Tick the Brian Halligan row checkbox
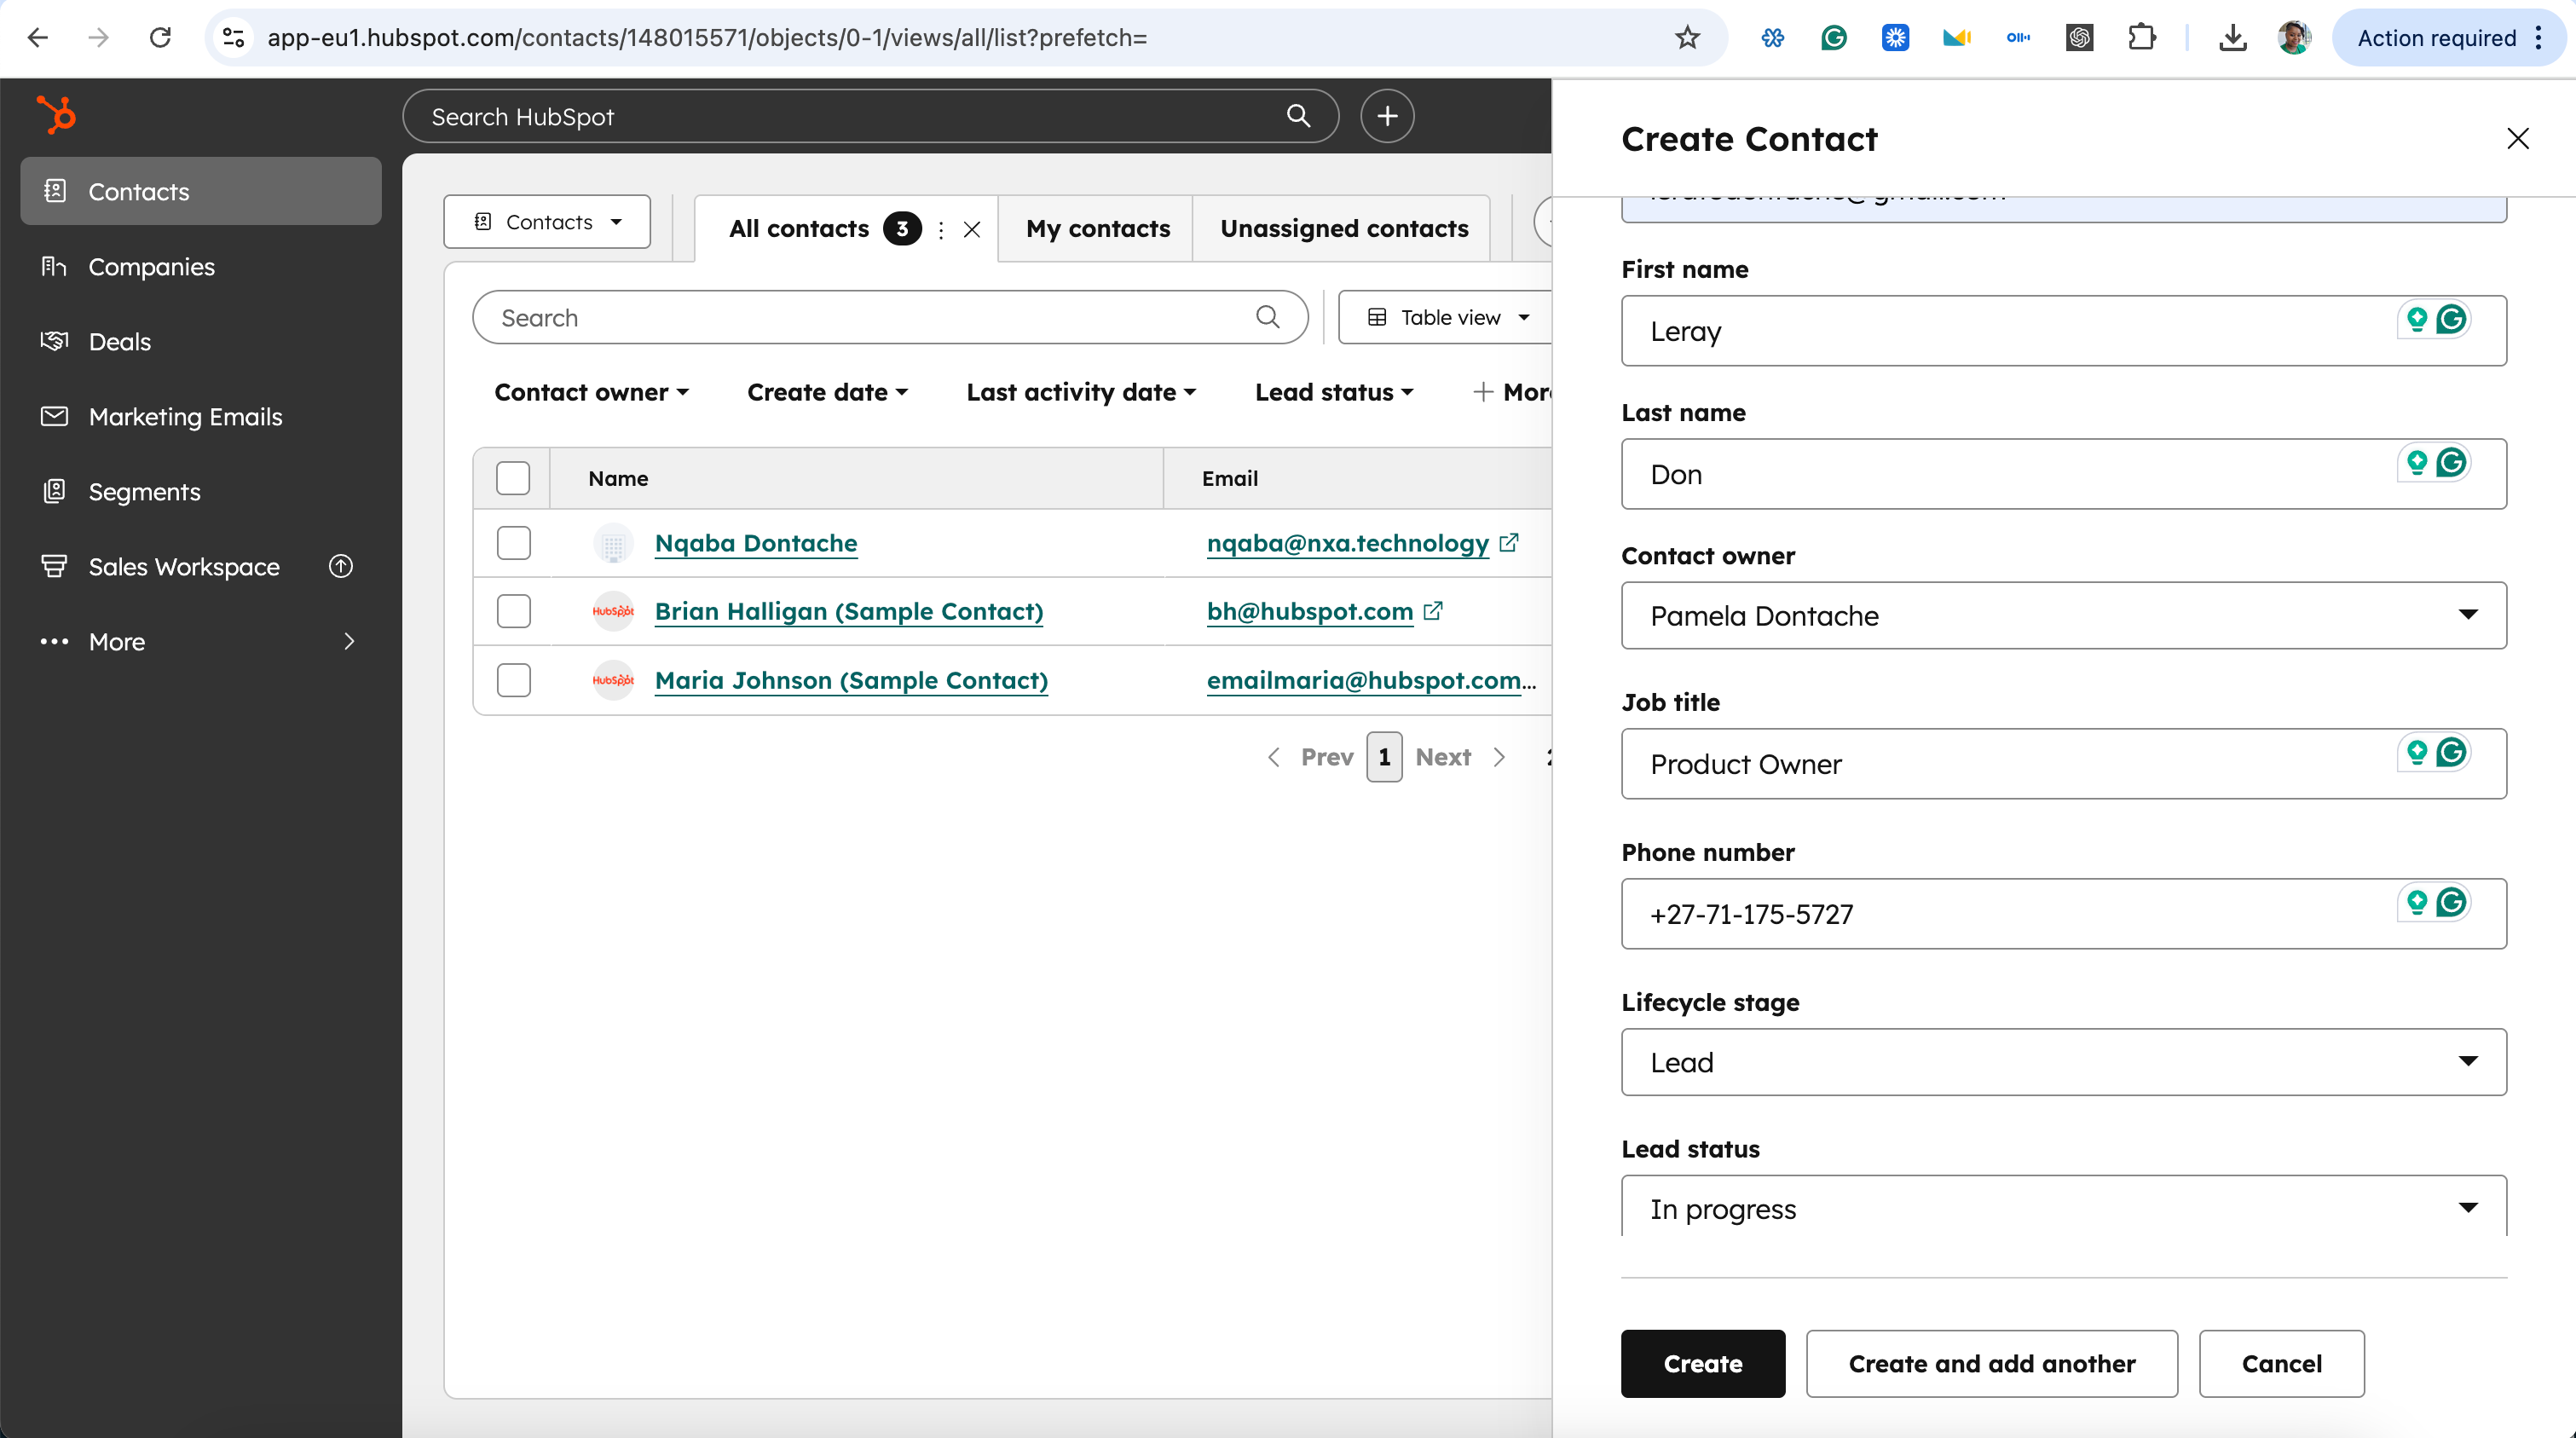This screenshot has height=1438, width=2576. [x=513, y=611]
